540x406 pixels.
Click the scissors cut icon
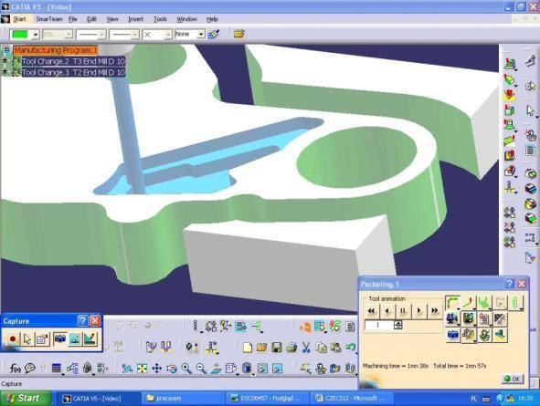306,348
